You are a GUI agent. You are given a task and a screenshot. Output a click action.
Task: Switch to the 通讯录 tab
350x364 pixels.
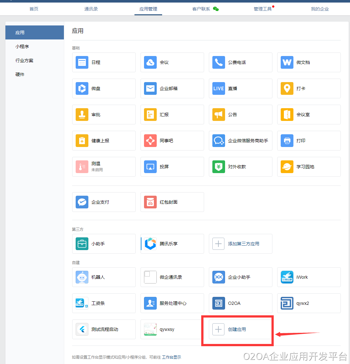coord(91,9)
